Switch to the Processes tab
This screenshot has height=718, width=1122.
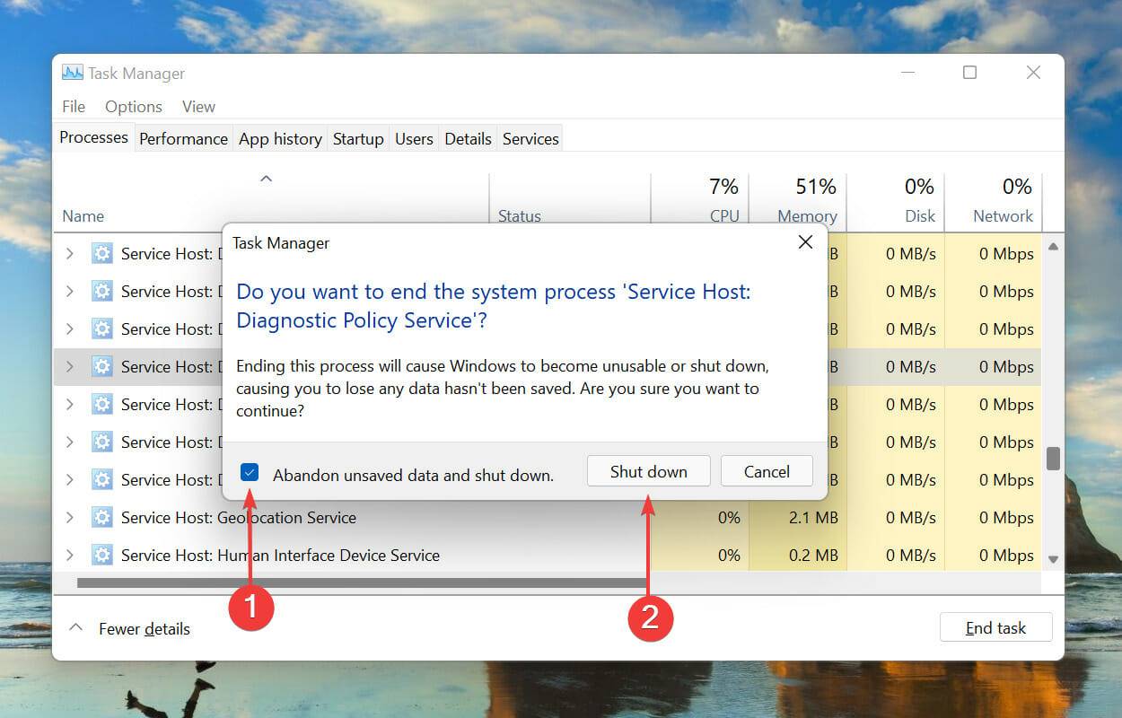pos(93,137)
